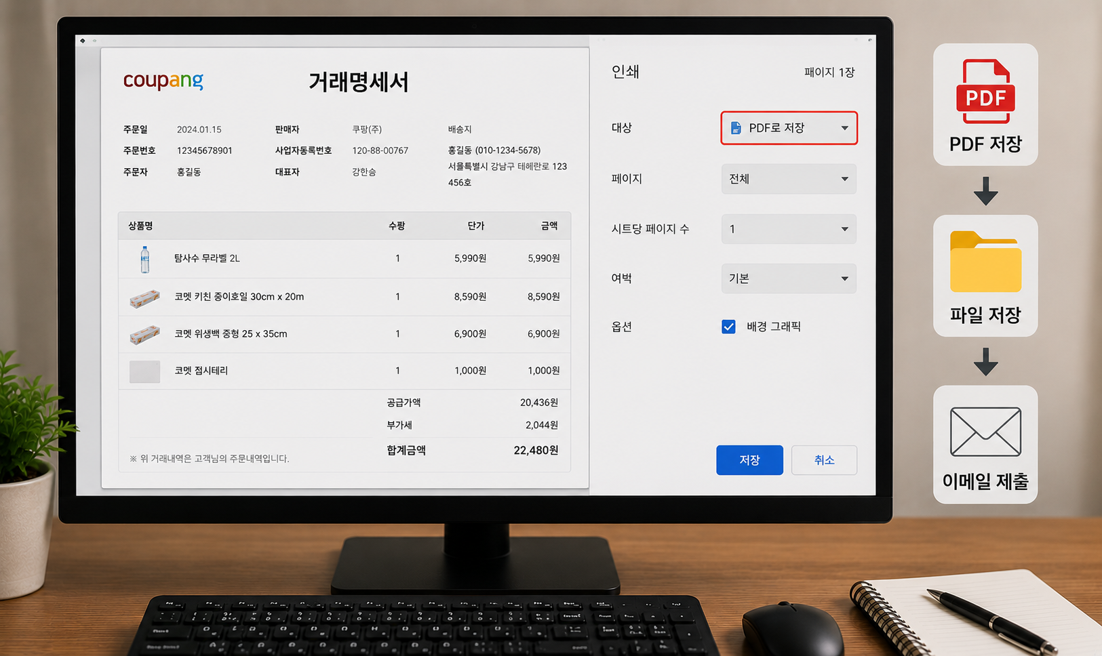Open the 페이지 dropdown set to 전체
The width and height of the screenshot is (1102, 656).
coord(789,179)
